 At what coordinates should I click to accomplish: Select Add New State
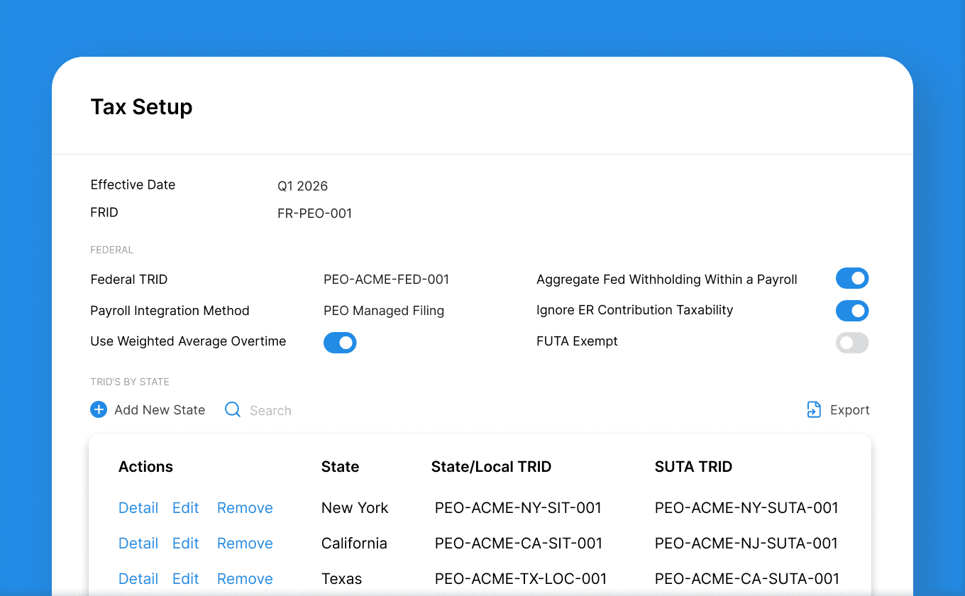coord(159,409)
